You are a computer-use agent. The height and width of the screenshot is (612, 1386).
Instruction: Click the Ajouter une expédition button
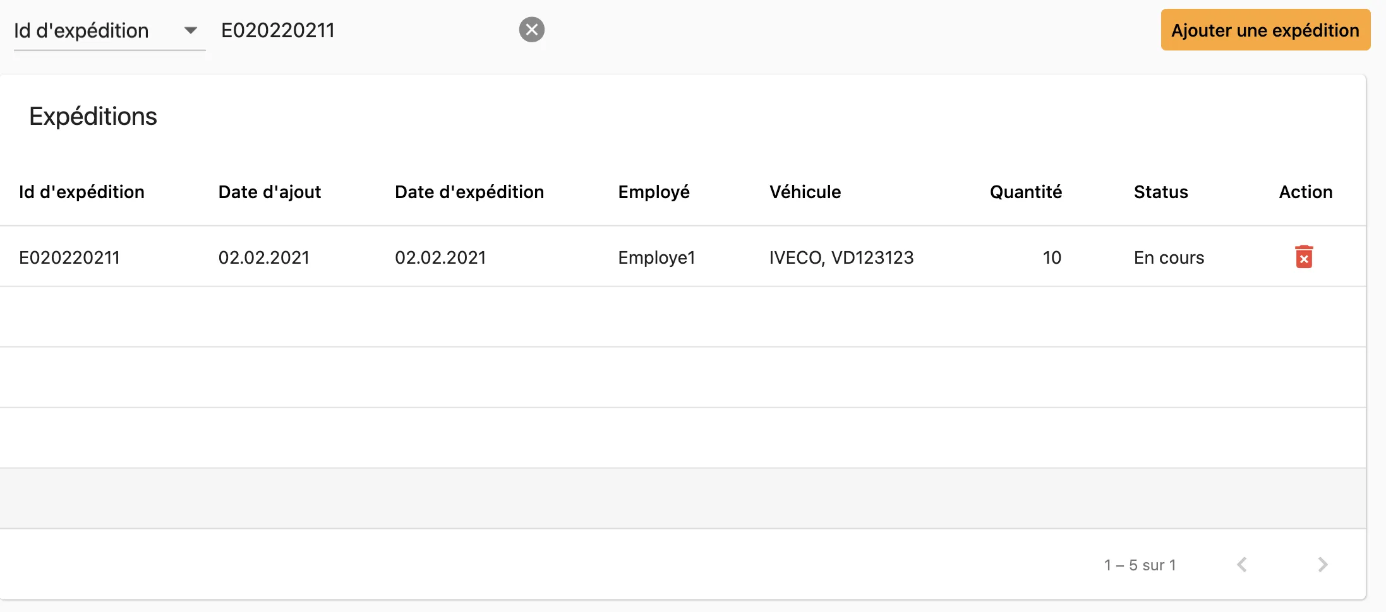click(x=1265, y=30)
